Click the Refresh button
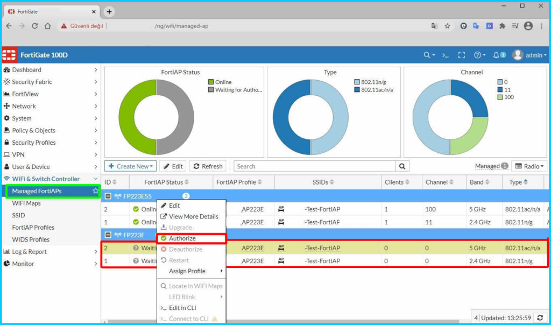551x325 pixels. pyautogui.click(x=208, y=167)
